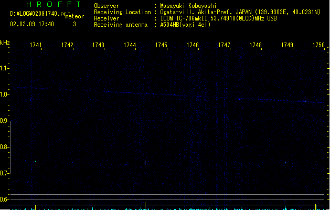Click the tall yellow signal spike below 1744
Image resolution: width=330 pixels, height=210 pixels.
[145, 206]
